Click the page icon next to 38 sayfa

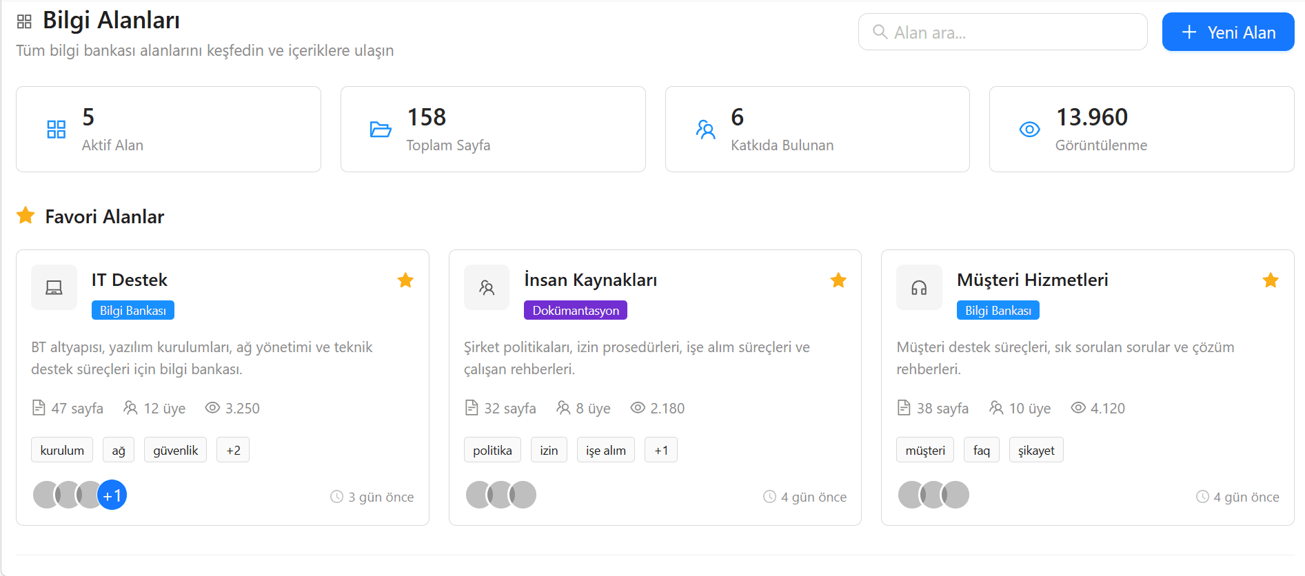click(x=904, y=408)
